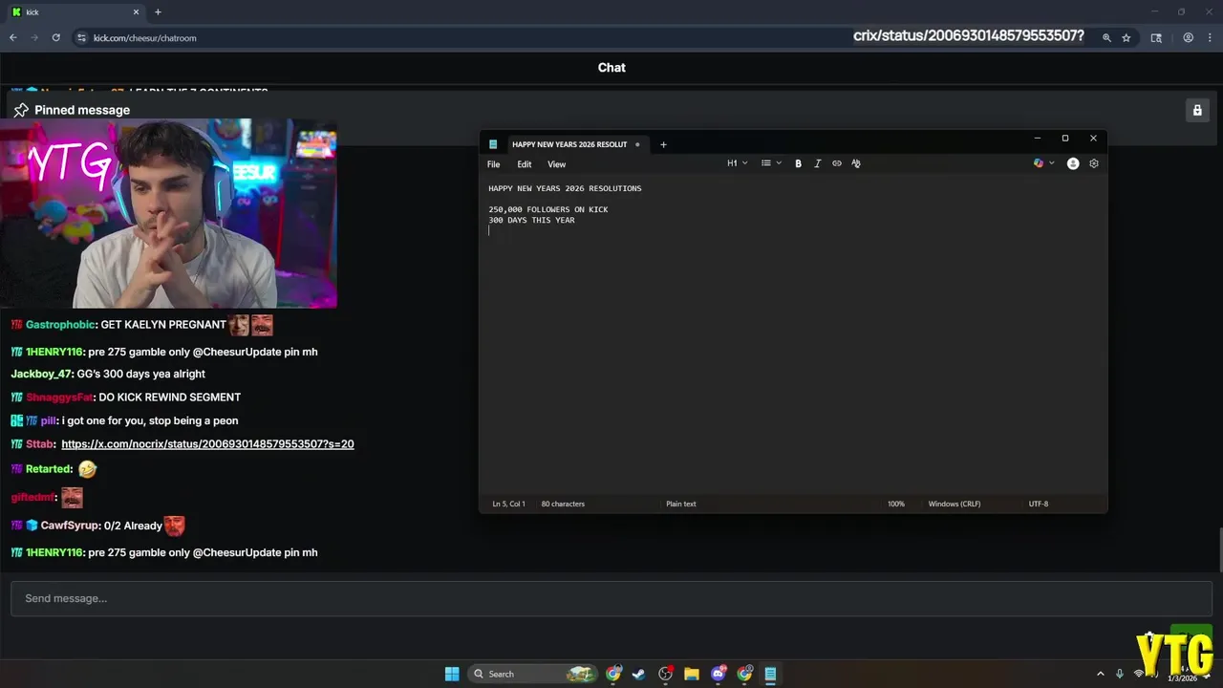The width and height of the screenshot is (1223, 688).
Task: Click the Pinned message pin icon
Action: (x=21, y=110)
